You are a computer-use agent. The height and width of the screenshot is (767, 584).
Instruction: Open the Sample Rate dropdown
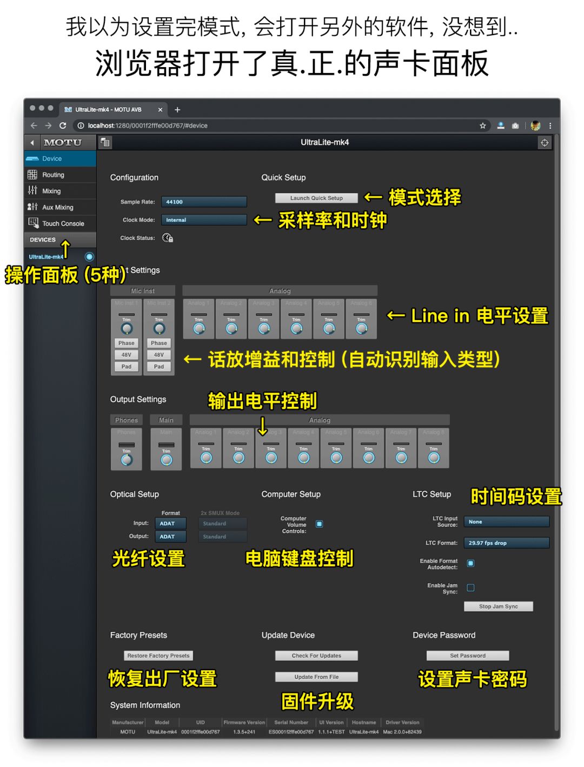point(204,202)
